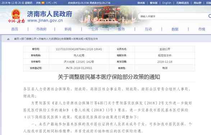The width and height of the screenshot is (211, 135).
Task: Click the date text in top bar
Action: coord(17,3)
